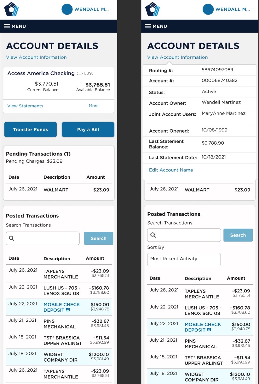Image resolution: width=259 pixels, height=384 pixels.
Task: Click the bank logo in the right screen
Action: (153, 9)
